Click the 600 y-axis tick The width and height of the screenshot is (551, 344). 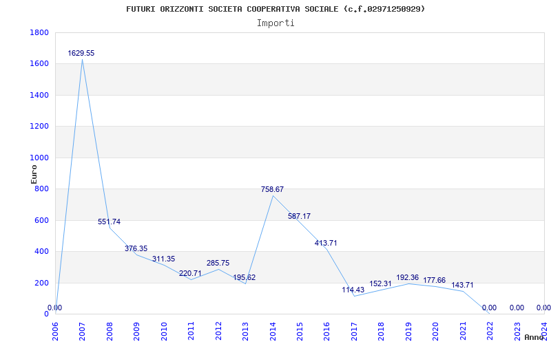tap(42, 220)
